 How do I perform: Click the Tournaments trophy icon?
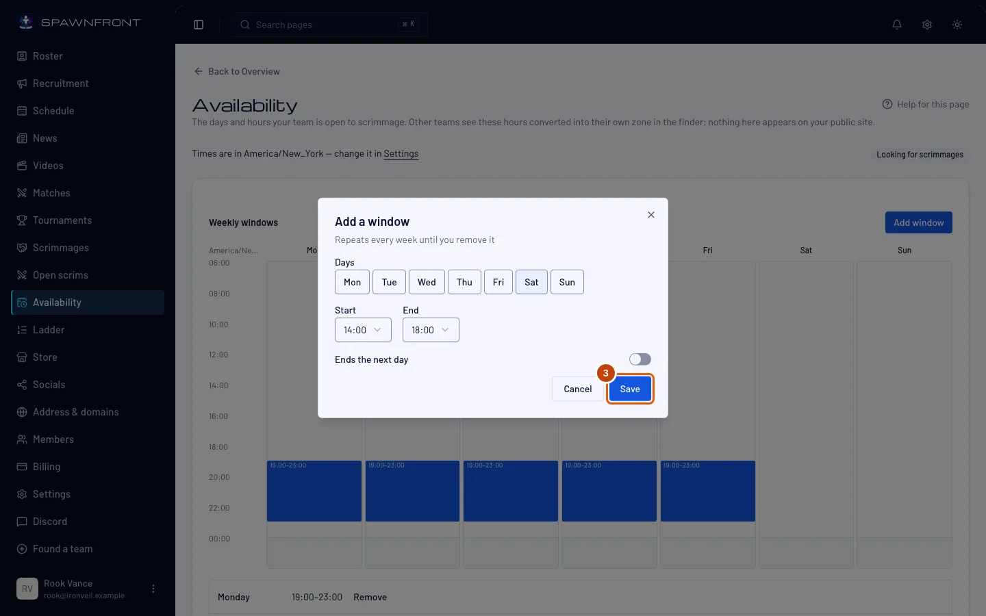point(22,220)
